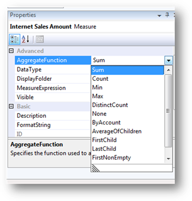Choose Max aggregate function
The image size is (192, 201).
[128, 96]
